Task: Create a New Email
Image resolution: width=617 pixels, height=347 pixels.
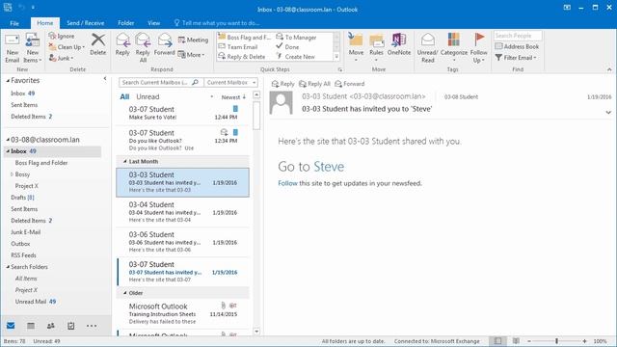Action: point(12,48)
